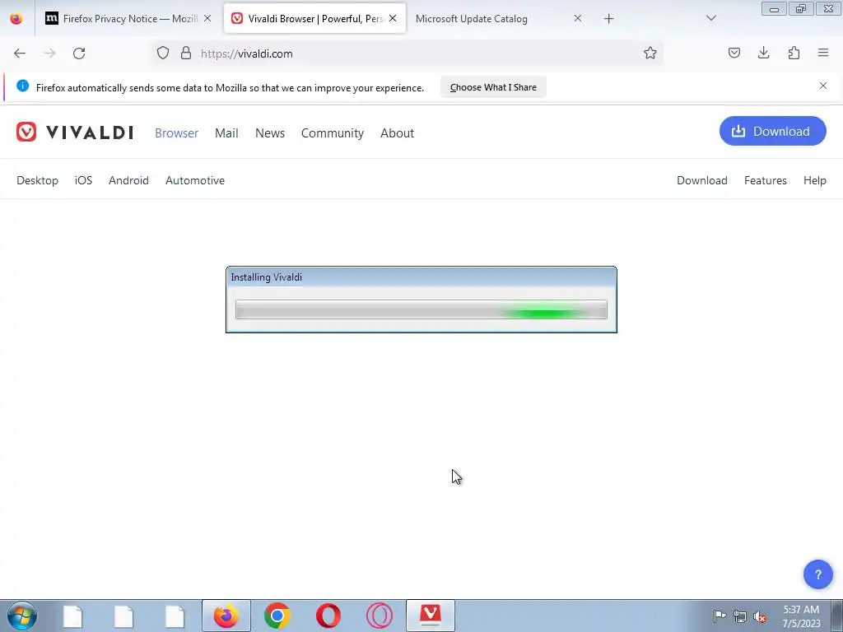Launch Chrome from the taskbar
Viewport: 843px width, 632px height.
[277, 616]
